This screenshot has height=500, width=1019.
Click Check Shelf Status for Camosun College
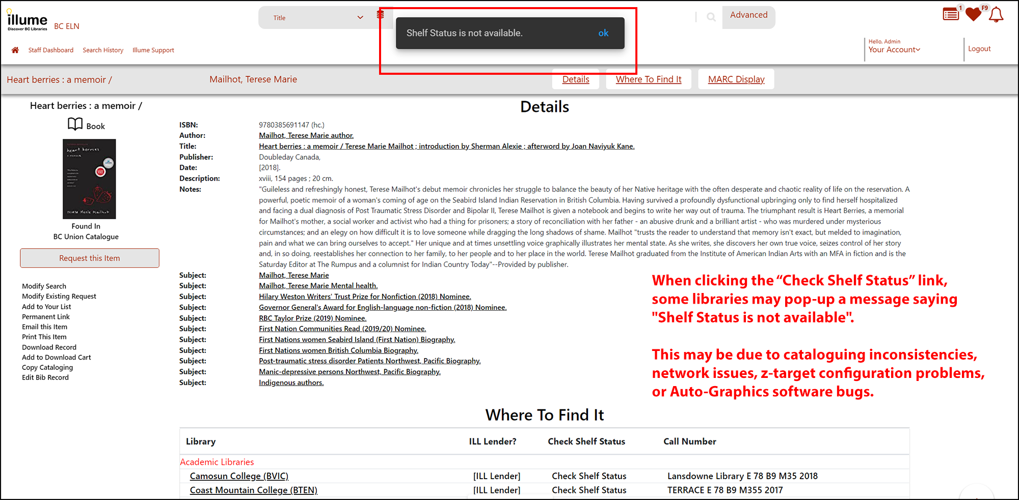point(589,476)
